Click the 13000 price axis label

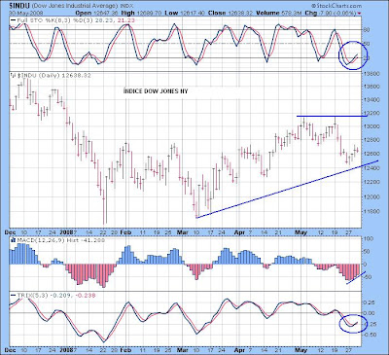(371, 126)
